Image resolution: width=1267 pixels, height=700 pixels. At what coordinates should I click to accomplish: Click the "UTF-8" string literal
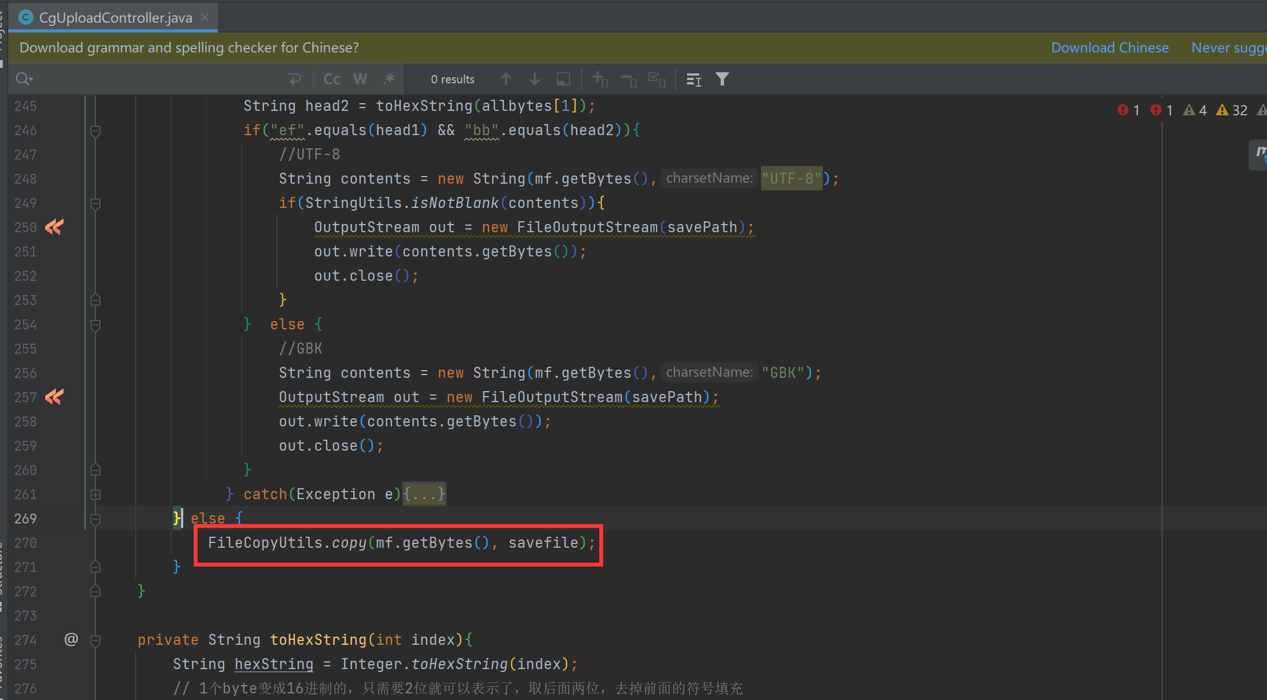791,178
